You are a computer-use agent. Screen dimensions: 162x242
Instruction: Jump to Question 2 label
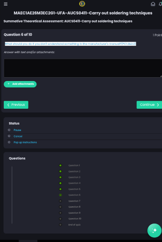[74, 171]
